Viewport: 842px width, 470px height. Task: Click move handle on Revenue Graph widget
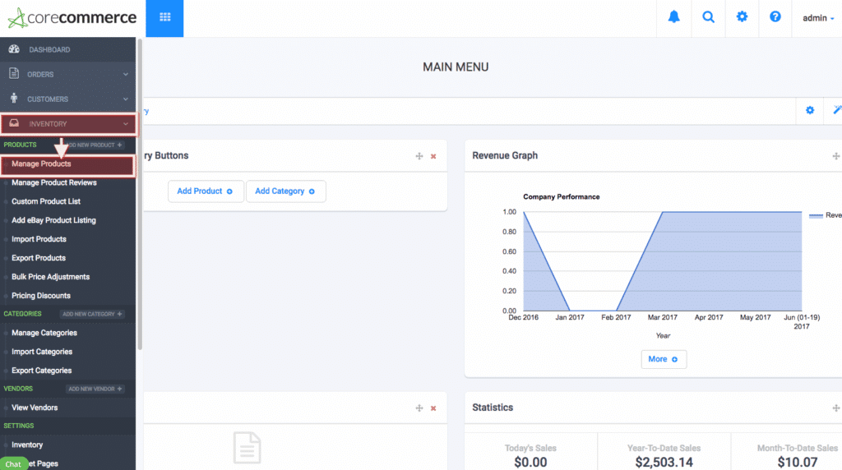point(835,156)
